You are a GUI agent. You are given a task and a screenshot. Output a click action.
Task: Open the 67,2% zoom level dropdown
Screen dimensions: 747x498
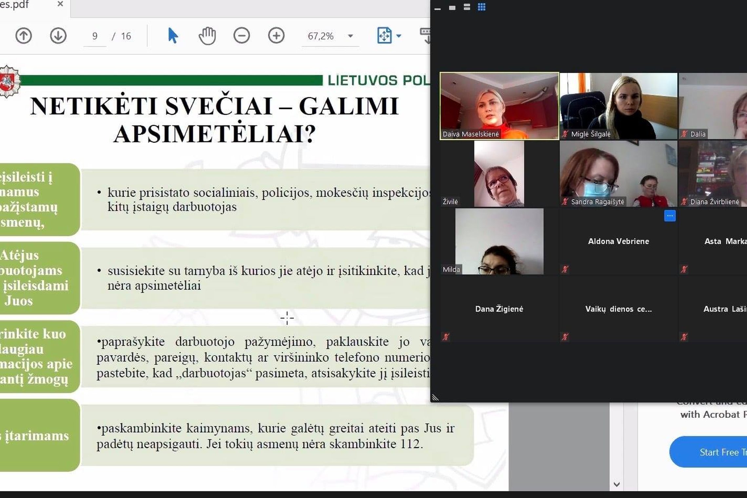pyautogui.click(x=351, y=36)
